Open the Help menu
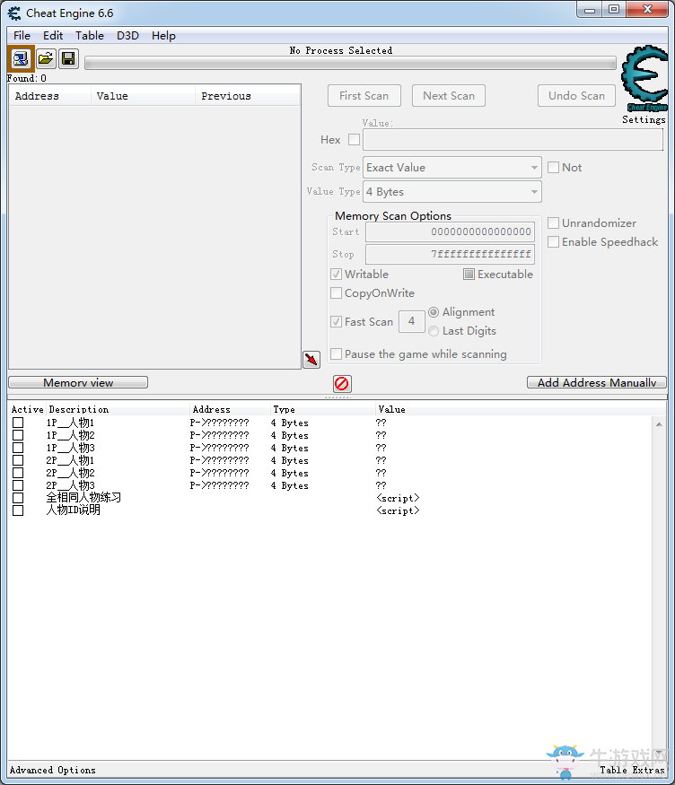This screenshot has width=675, height=785. click(x=163, y=36)
